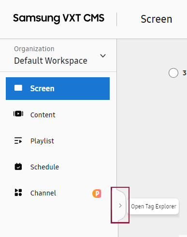Click the Content video icon
This screenshot has width=187, height=237.
click(x=18, y=114)
